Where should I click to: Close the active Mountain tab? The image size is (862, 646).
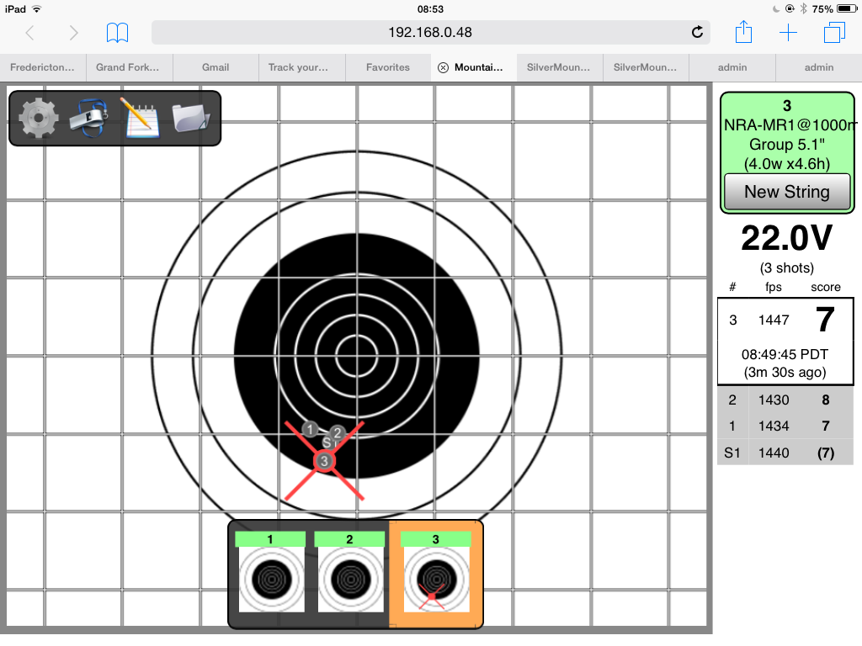pyautogui.click(x=443, y=67)
